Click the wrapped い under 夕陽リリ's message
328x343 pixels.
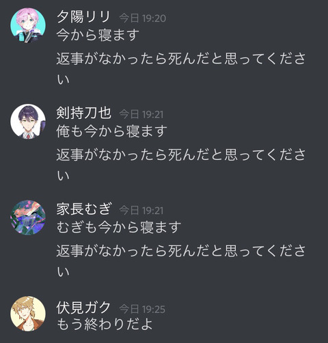tap(63, 80)
